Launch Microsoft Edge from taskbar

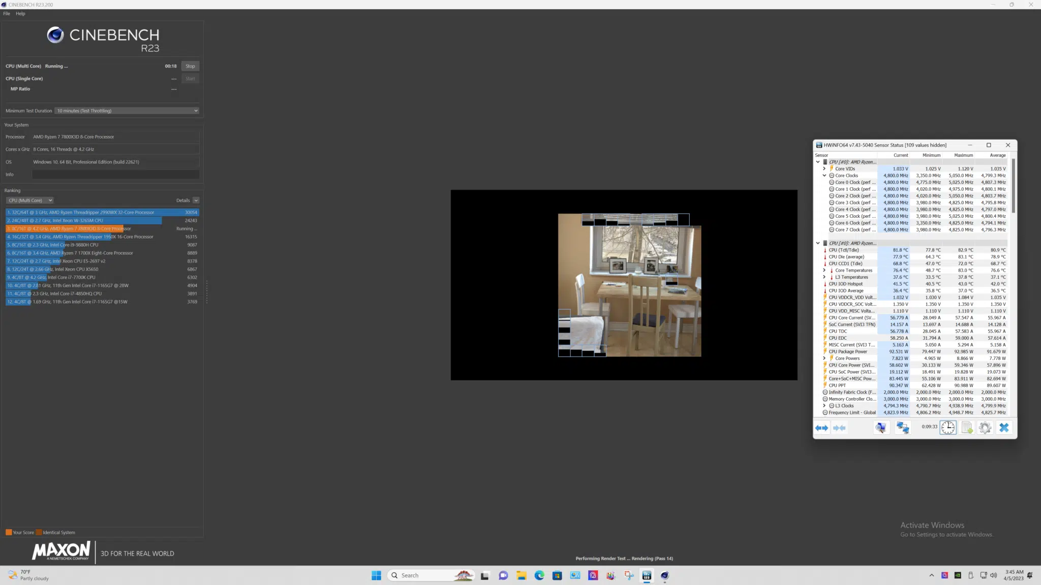539,575
